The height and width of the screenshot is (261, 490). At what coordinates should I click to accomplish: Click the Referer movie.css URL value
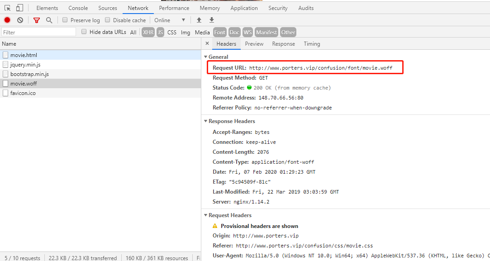click(304, 246)
